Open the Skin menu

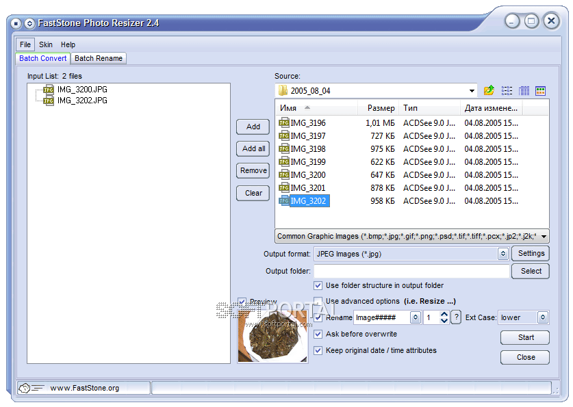[x=46, y=44]
